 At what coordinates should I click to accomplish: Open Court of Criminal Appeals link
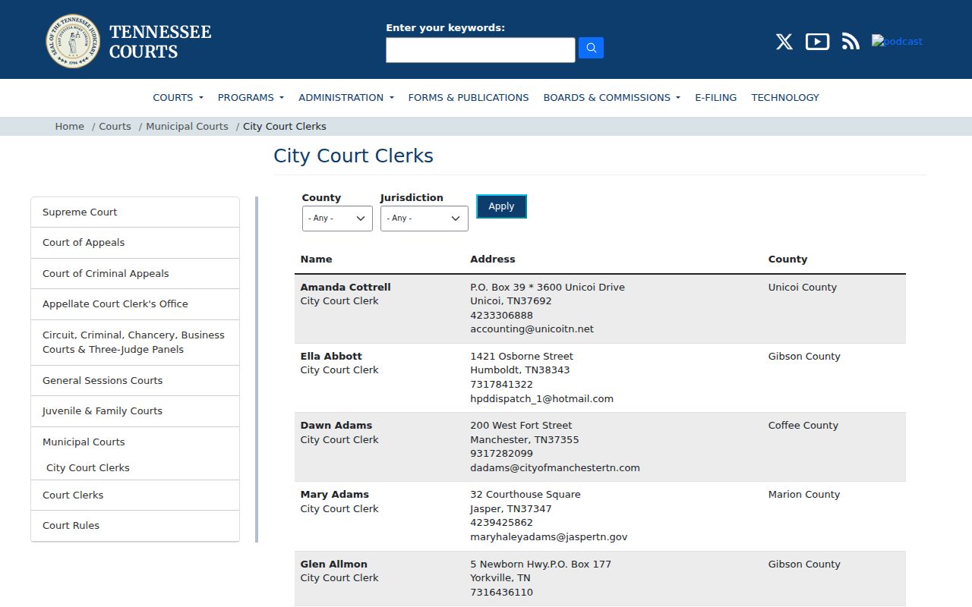(135, 274)
